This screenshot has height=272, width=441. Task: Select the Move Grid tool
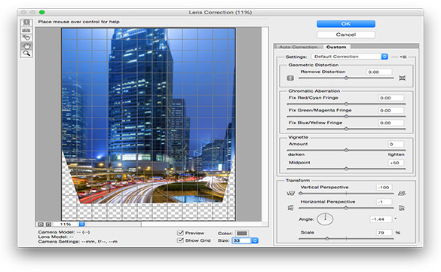(26, 38)
